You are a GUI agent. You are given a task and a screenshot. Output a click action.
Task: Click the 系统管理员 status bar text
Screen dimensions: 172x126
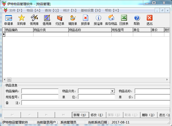pyautogui.click(x=68, y=122)
